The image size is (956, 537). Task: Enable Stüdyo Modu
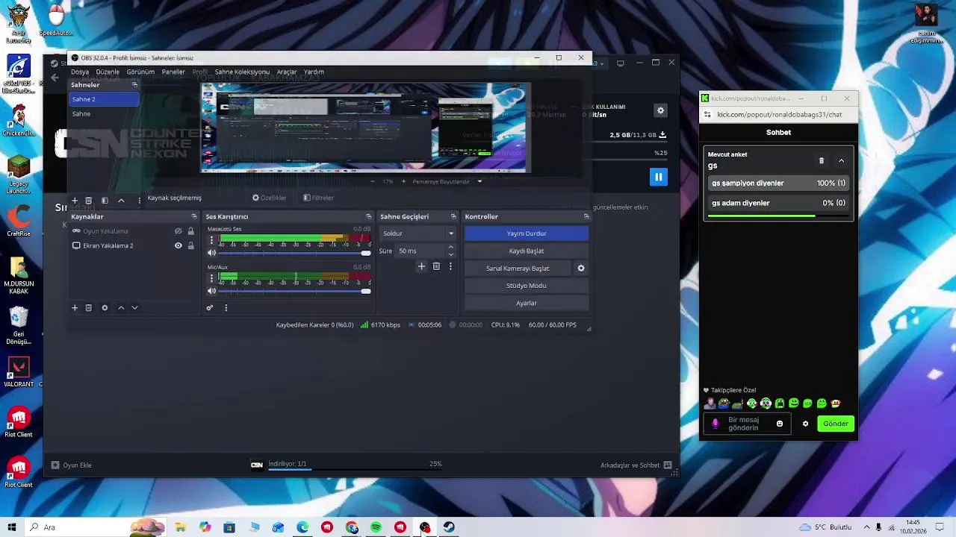coord(527,286)
